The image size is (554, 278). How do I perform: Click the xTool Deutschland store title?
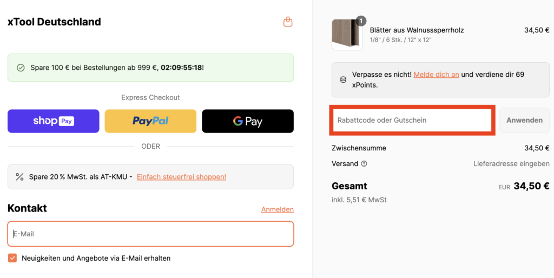tap(54, 22)
